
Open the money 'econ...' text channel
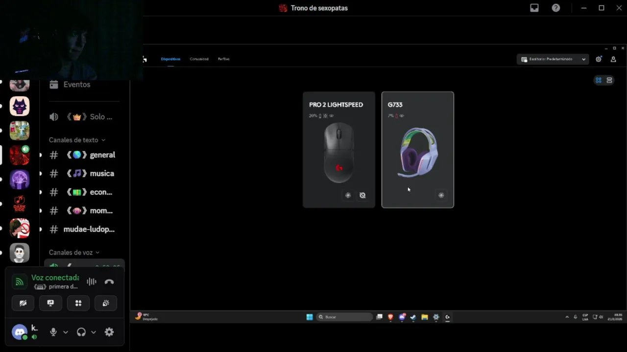pos(84,192)
